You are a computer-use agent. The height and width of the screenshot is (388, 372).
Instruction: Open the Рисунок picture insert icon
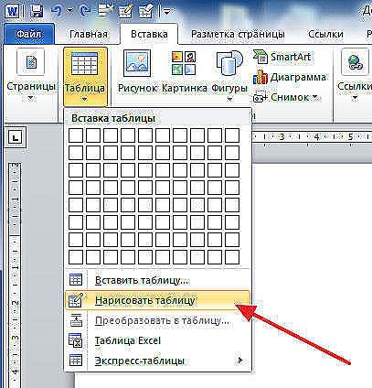[137, 63]
